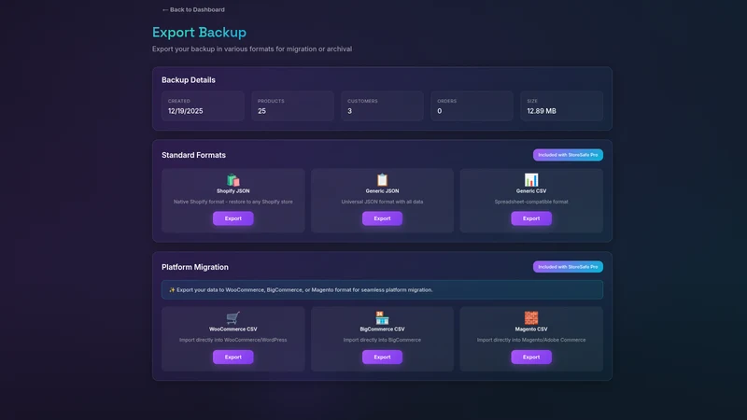Screen dimensions: 747x420
Task: Click the Standard Formats heading
Action: (x=193, y=155)
